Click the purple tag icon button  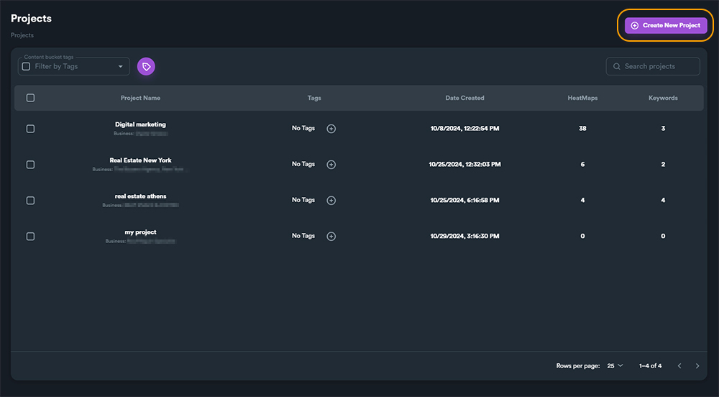[146, 66]
